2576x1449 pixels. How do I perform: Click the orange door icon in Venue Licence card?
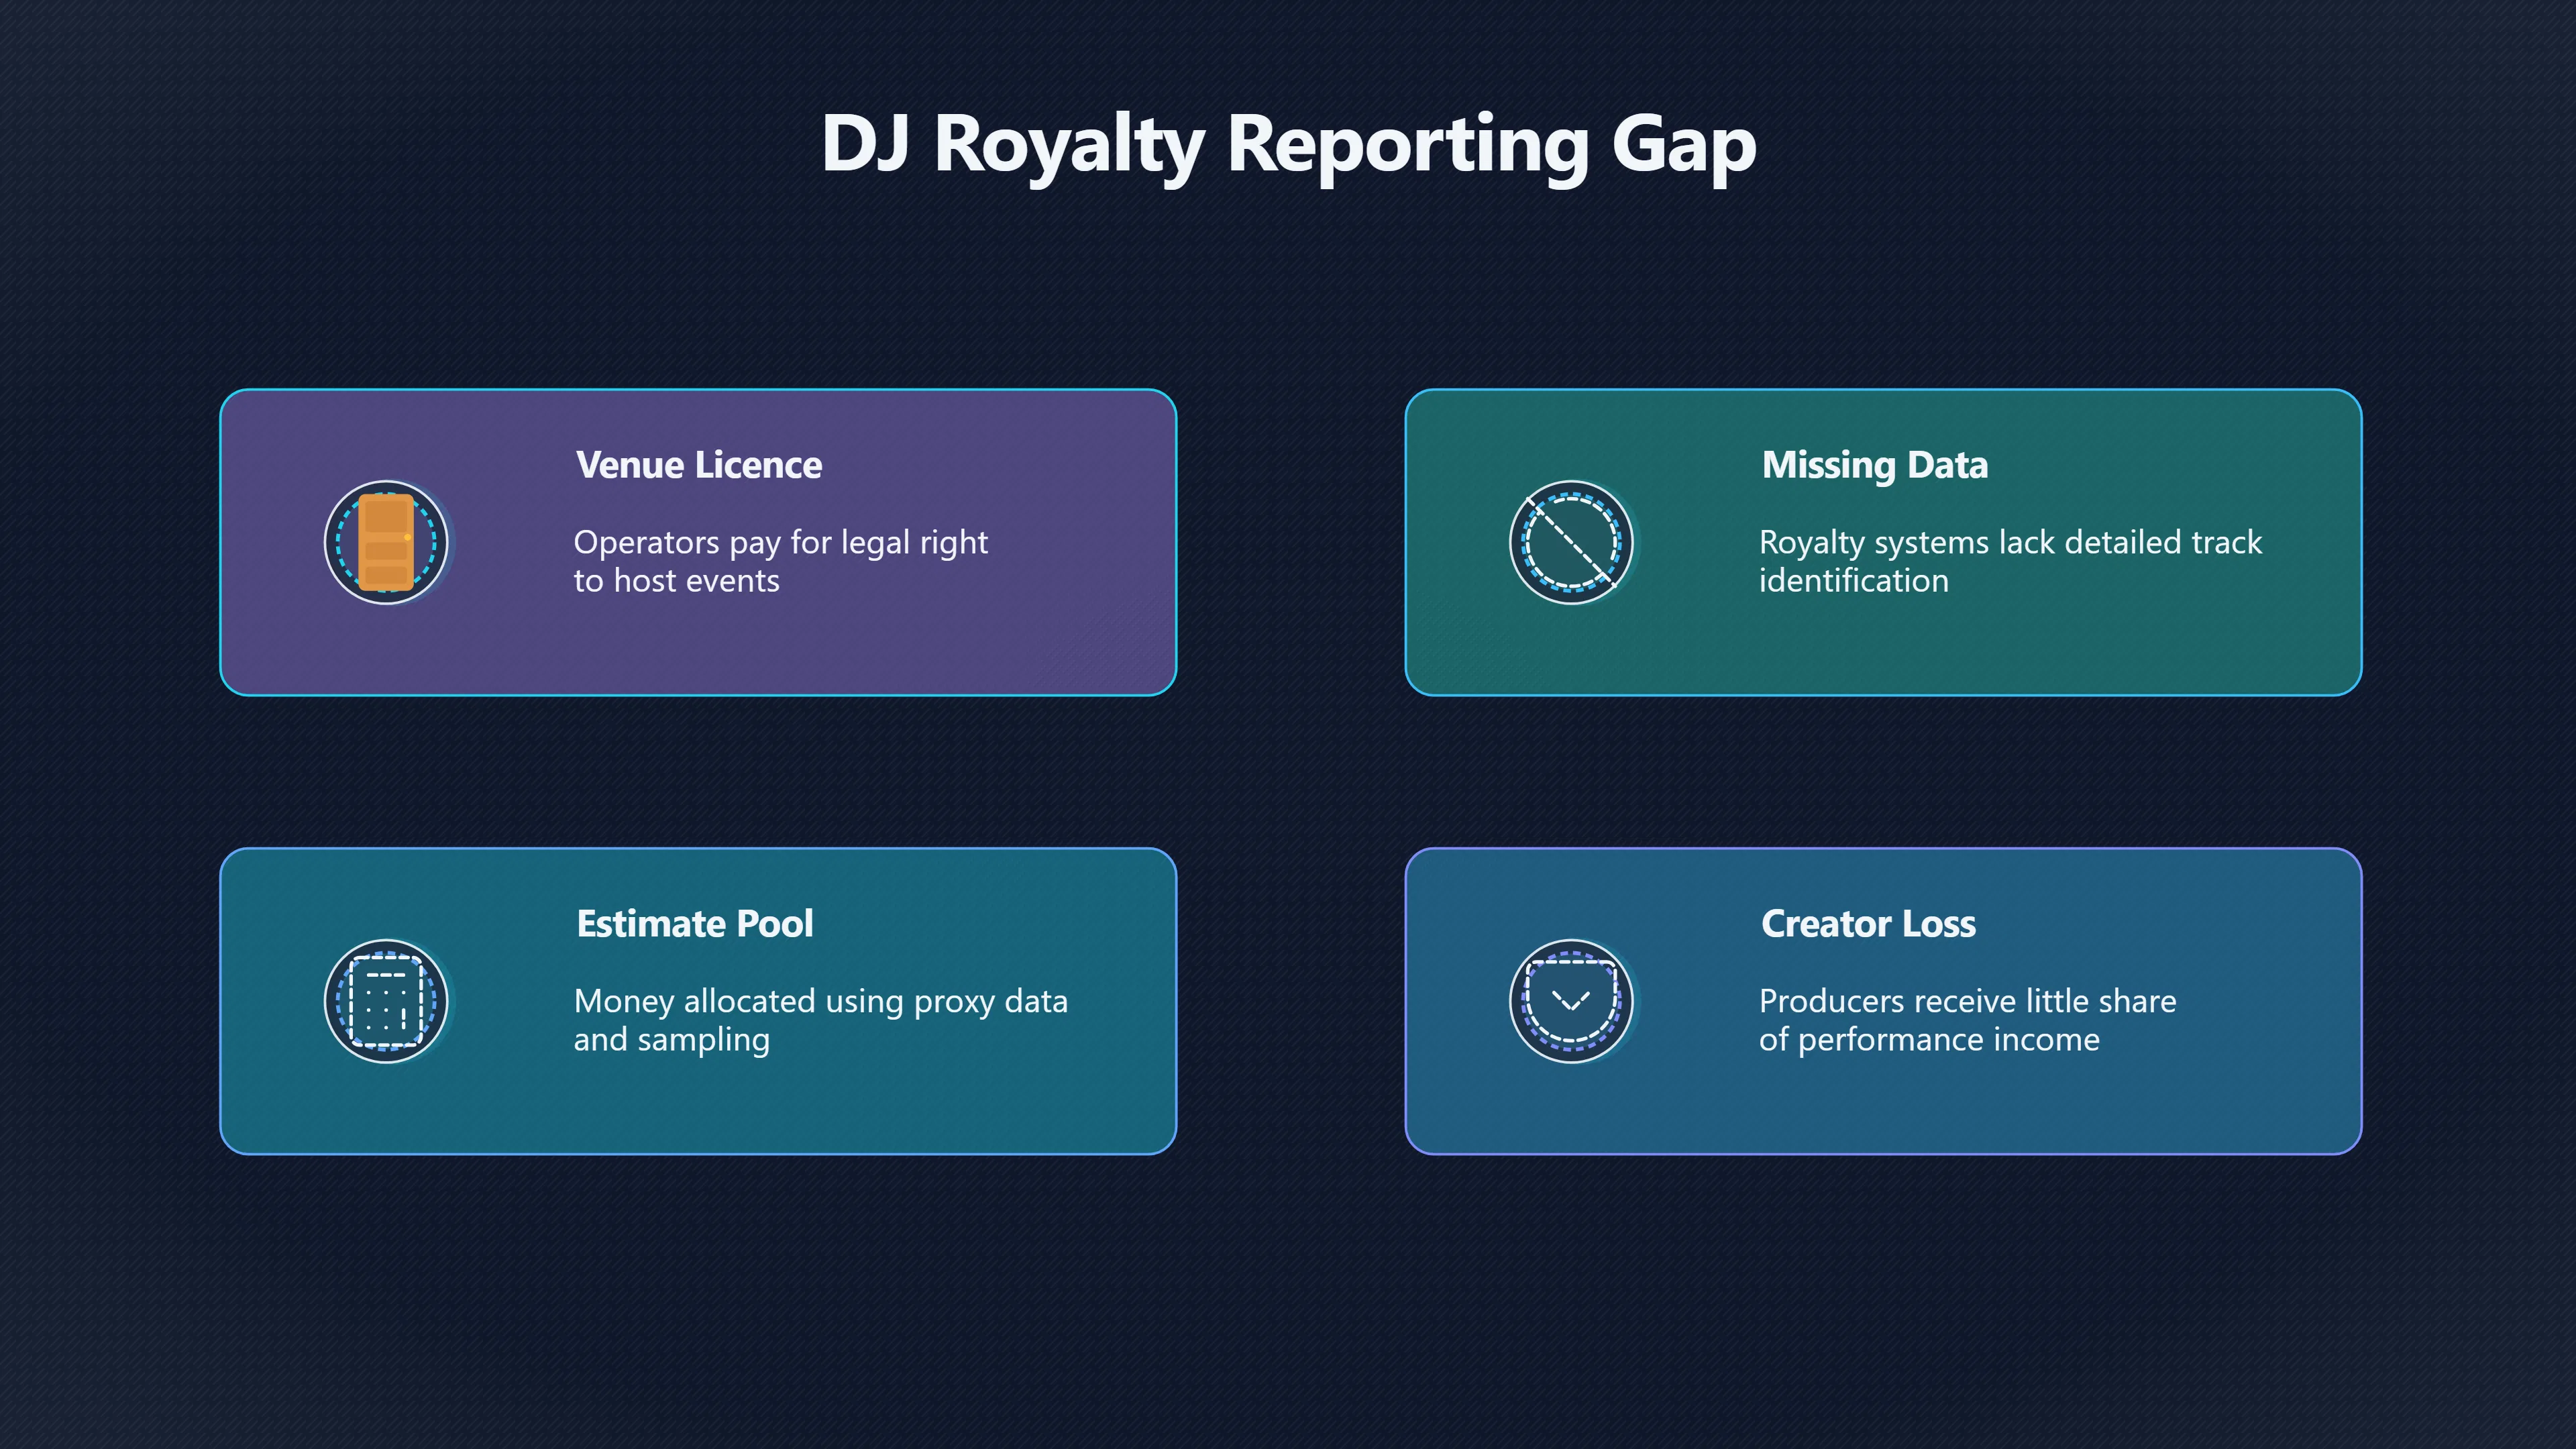(386, 542)
